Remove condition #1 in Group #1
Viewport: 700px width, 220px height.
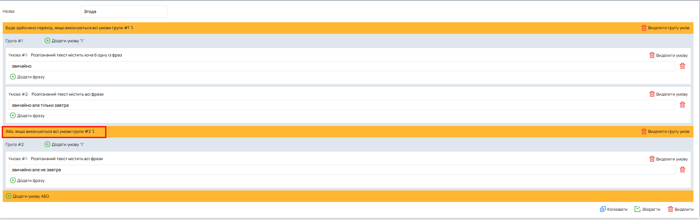coord(668,55)
